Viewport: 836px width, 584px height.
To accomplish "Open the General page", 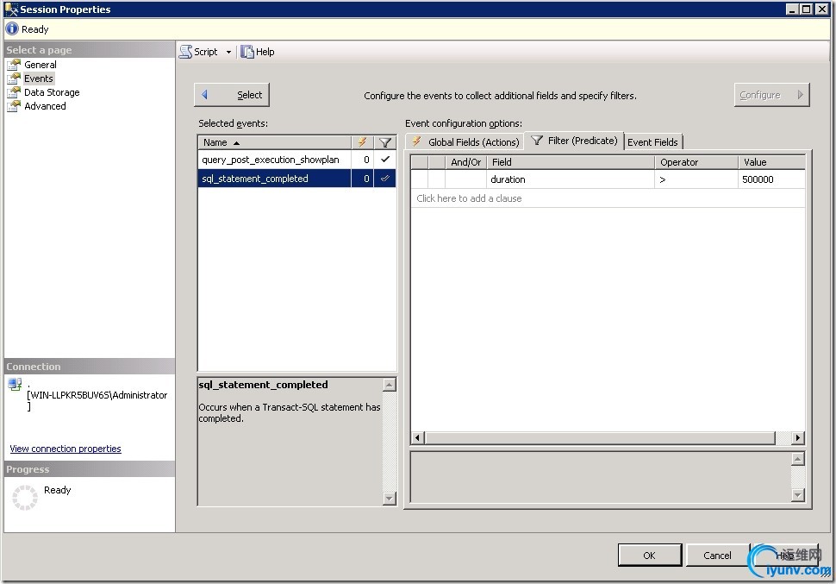I will (40, 65).
